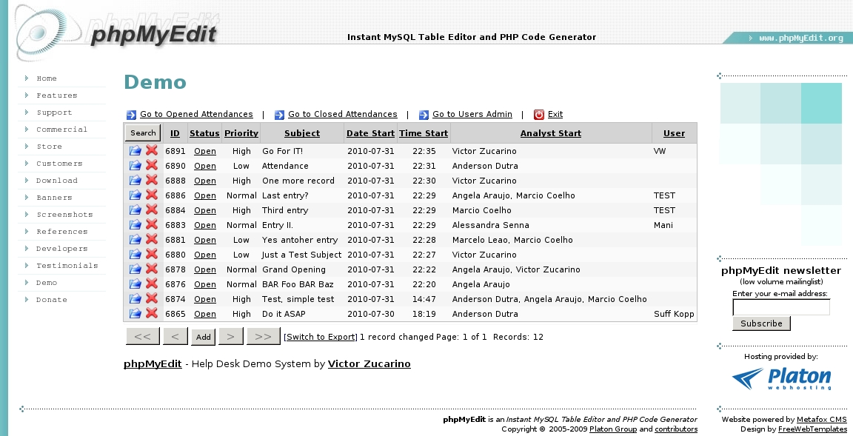Screen dimensions: 853x436
Task: Click the Search button in table header
Action: click(x=143, y=133)
